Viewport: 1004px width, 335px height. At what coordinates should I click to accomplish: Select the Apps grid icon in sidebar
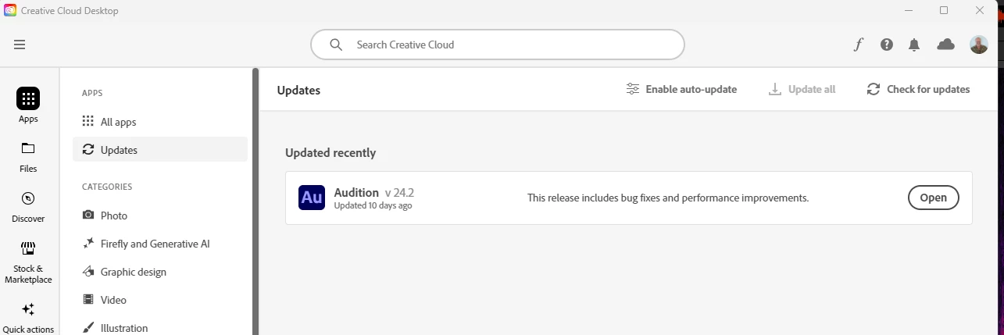coord(28,98)
